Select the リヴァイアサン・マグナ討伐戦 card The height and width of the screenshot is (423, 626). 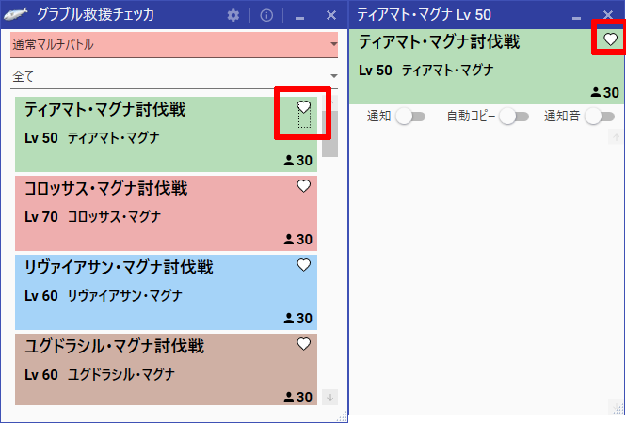pos(166,292)
